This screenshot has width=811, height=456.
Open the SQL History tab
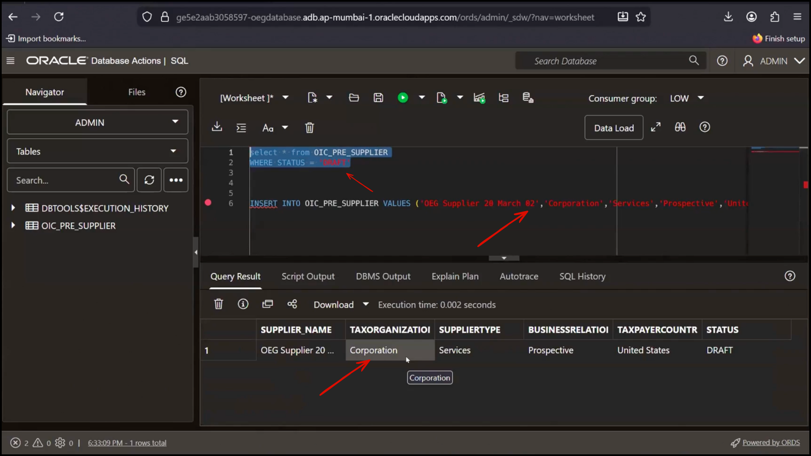[582, 276]
